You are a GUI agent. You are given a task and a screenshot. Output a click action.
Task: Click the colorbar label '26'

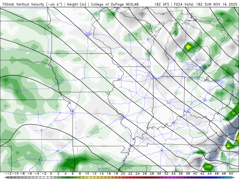[x=145, y=174]
